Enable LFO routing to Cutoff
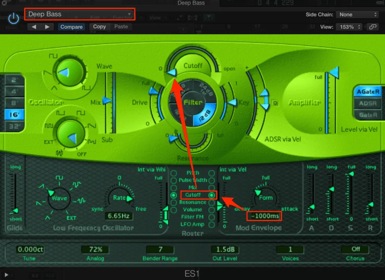 (174, 195)
